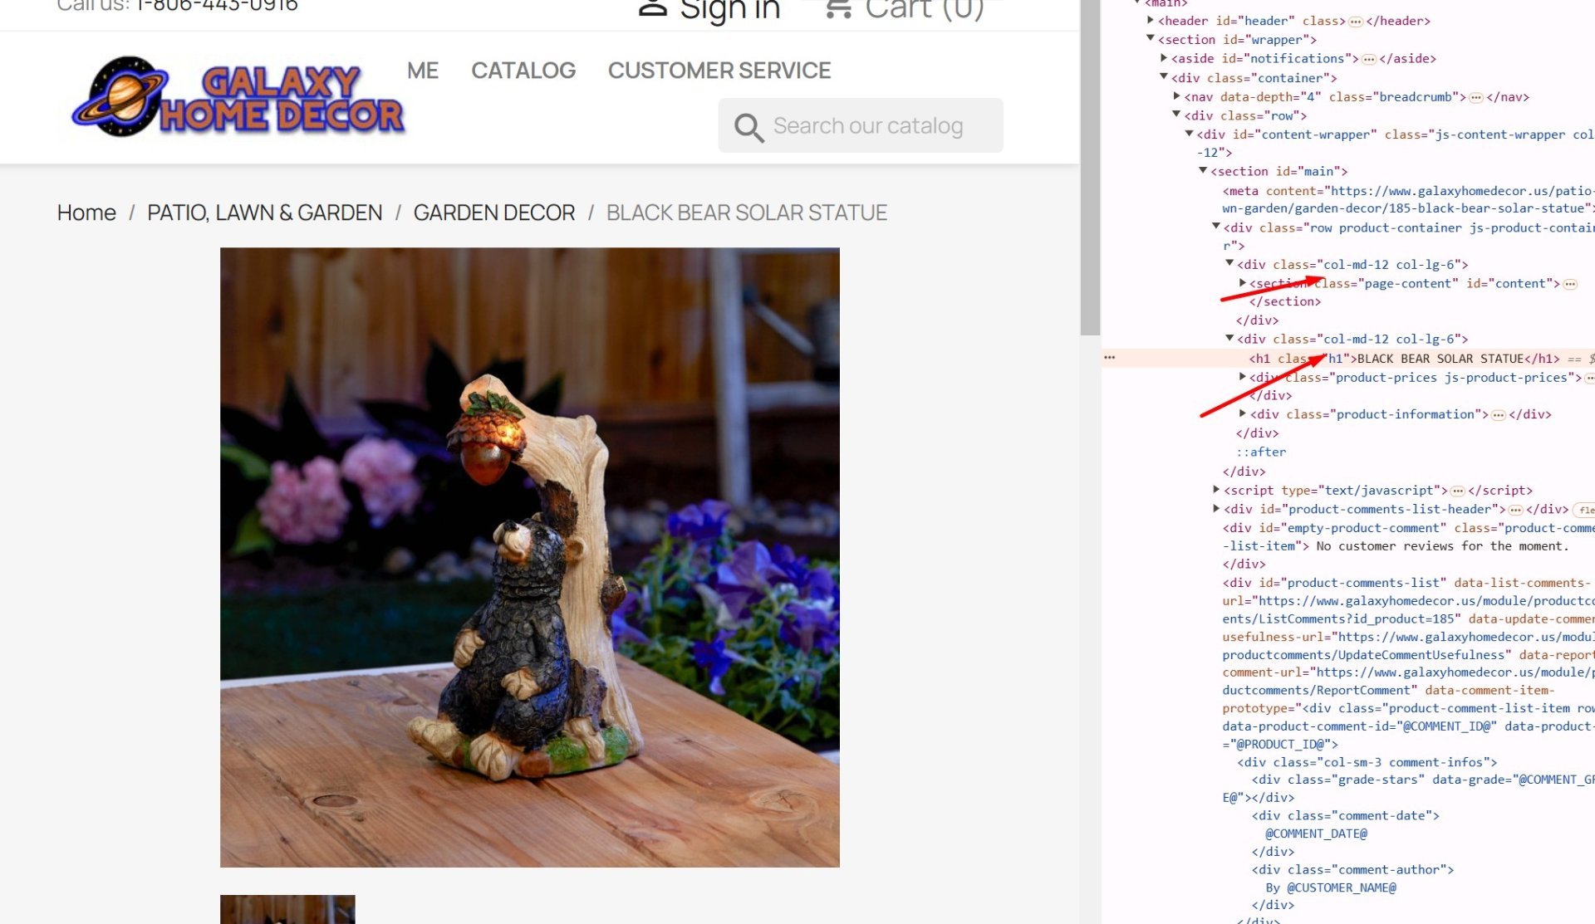Select the meta content line

[x=1408, y=199]
